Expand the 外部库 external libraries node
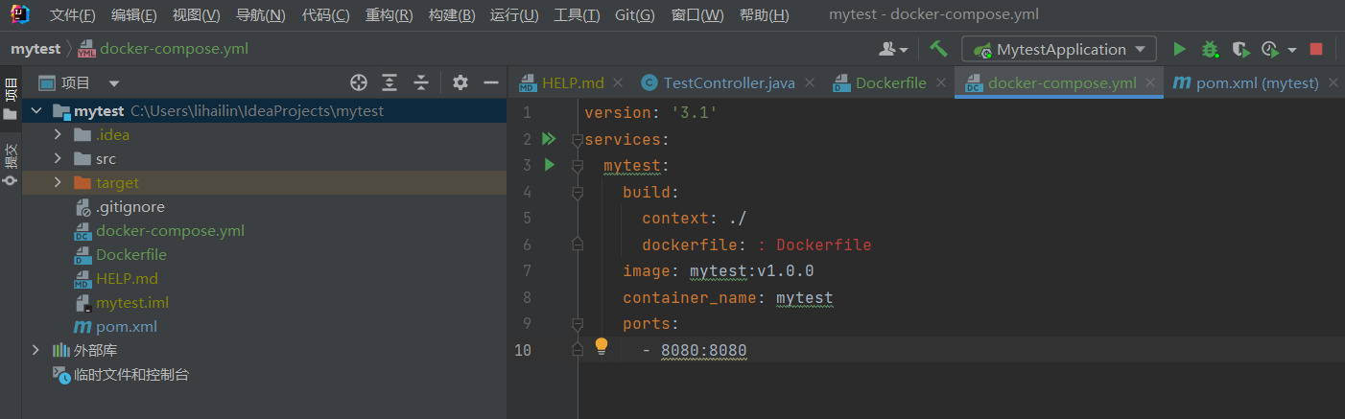Viewport: 1345px width, 419px height. (35, 351)
